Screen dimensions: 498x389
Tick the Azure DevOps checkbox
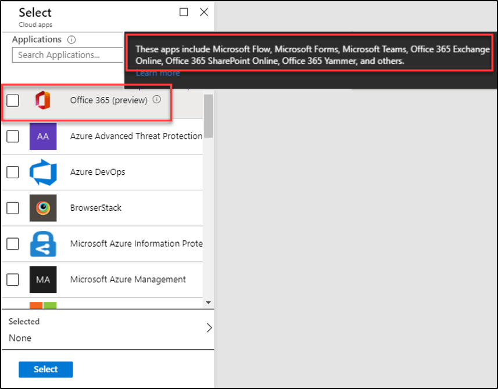pyautogui.click(x=13, y=172)
